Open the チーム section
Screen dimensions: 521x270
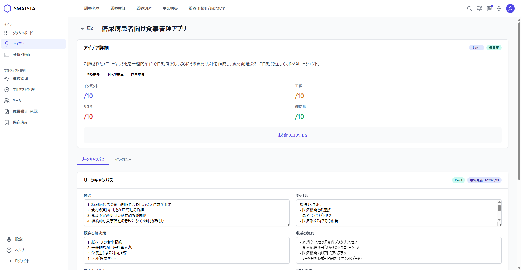coord(17,101)
